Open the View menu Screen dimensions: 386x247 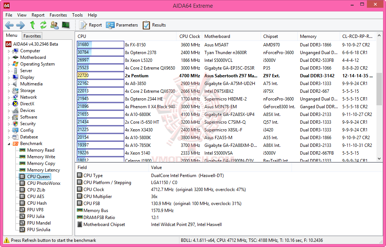tap(22, 15)
